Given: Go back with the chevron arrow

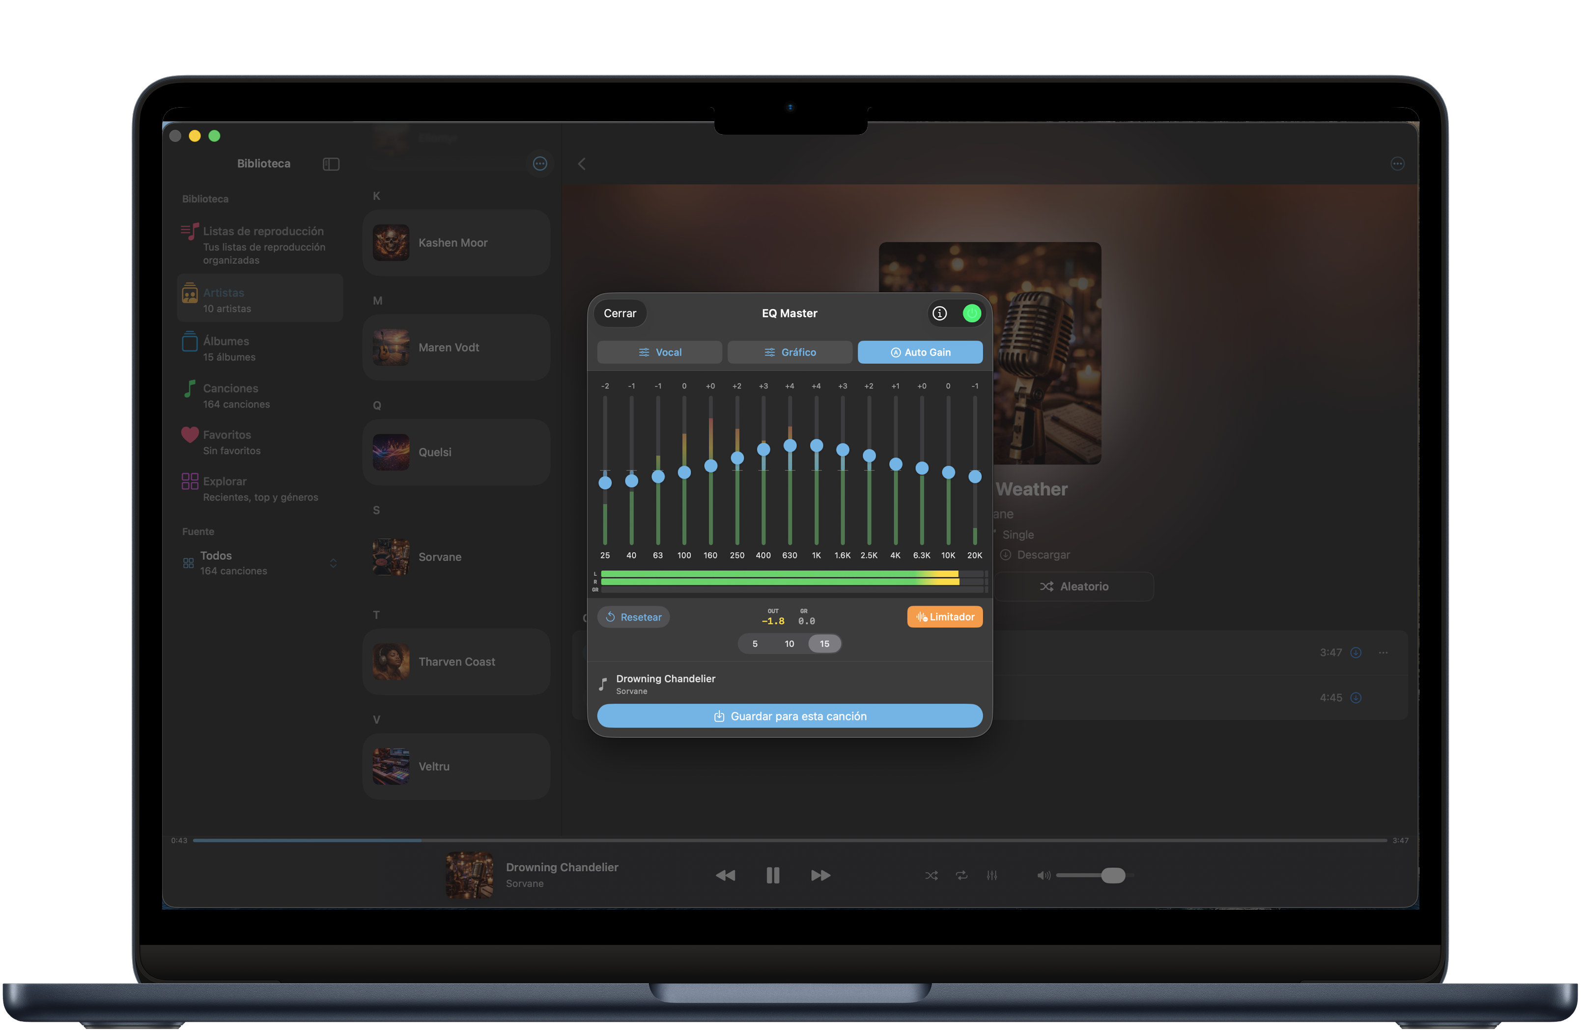Looking at the screenshot, I should (x=582, y=164).
